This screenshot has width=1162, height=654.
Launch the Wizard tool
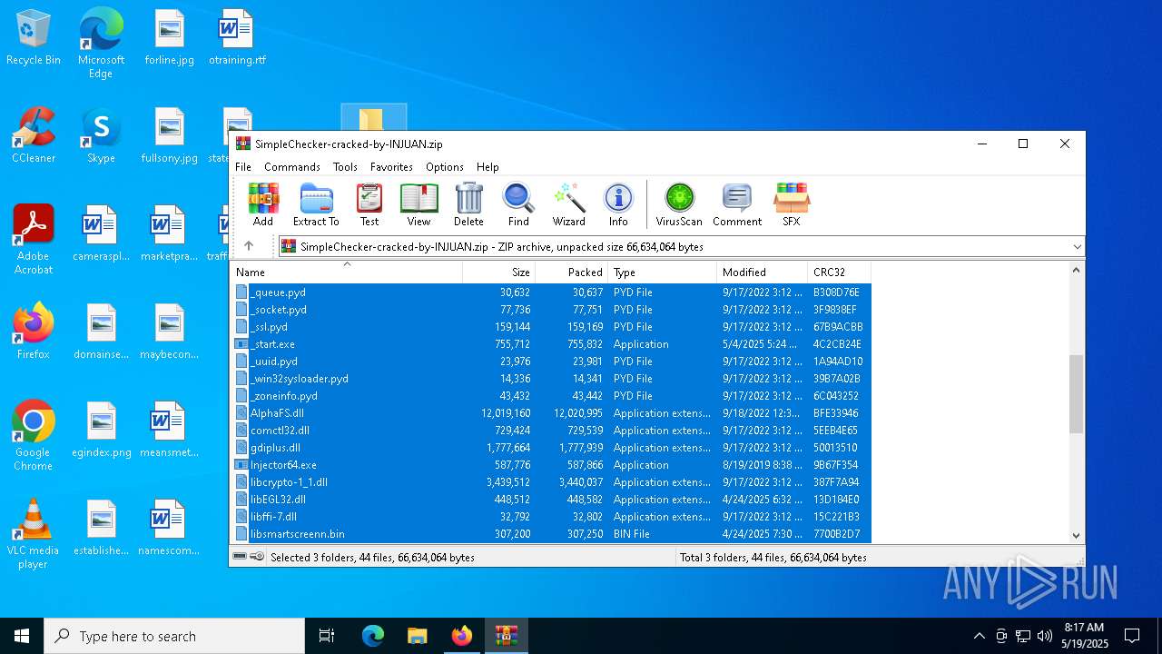coord(569,204)
